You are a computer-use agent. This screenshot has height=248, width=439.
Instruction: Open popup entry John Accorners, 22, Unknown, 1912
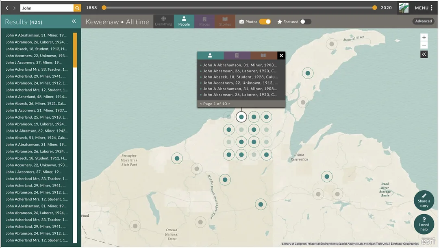tap(241, 83)
